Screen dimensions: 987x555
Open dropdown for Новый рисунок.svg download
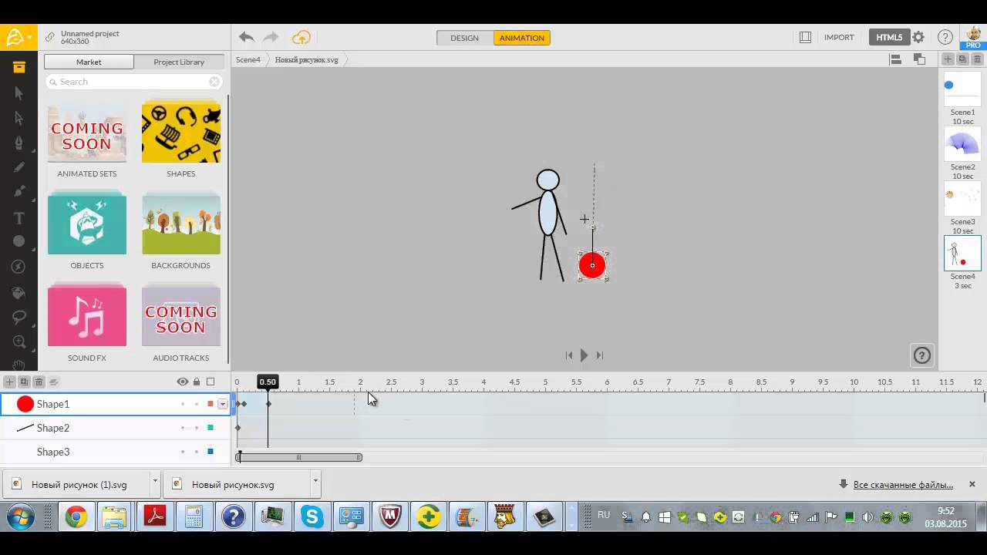coord(315,484)
